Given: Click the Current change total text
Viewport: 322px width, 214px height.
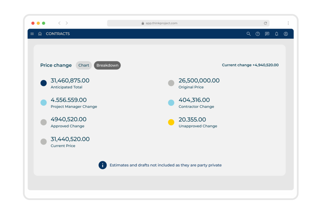Looking at the screenshot, I should 250,65.
